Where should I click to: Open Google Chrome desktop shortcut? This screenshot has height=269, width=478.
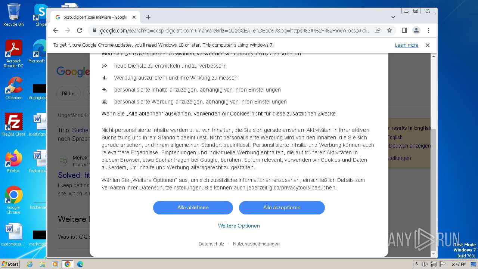pos(13,200)
